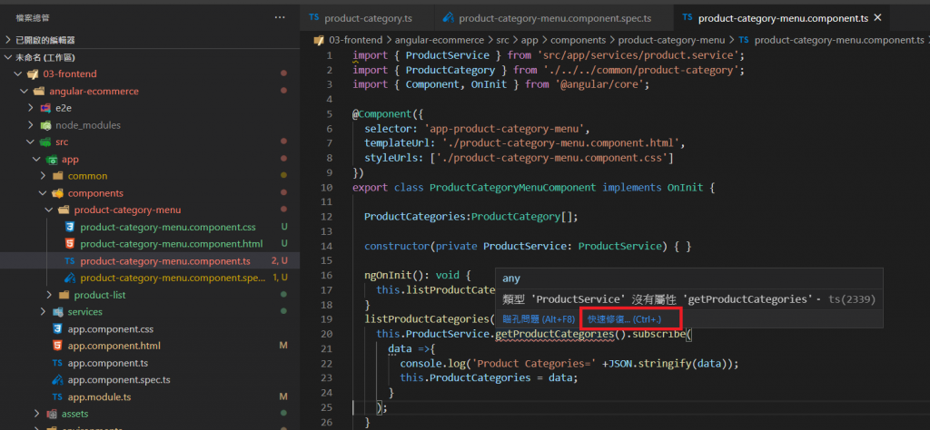The image size is (930, 430).
Task: Expand the services folder chevron
Action: click(43, 311)
